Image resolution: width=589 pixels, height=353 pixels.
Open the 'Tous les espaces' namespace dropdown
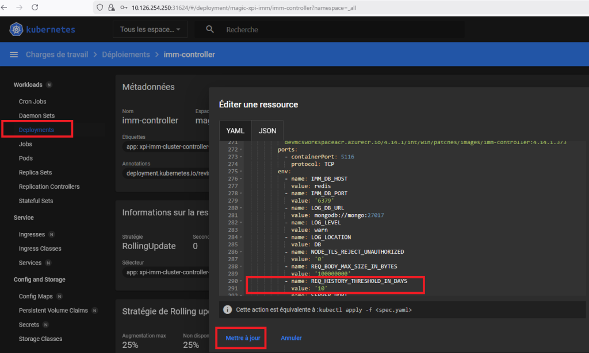click(150, 29)
